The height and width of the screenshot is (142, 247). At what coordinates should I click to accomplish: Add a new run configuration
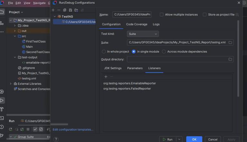[53, 10]
